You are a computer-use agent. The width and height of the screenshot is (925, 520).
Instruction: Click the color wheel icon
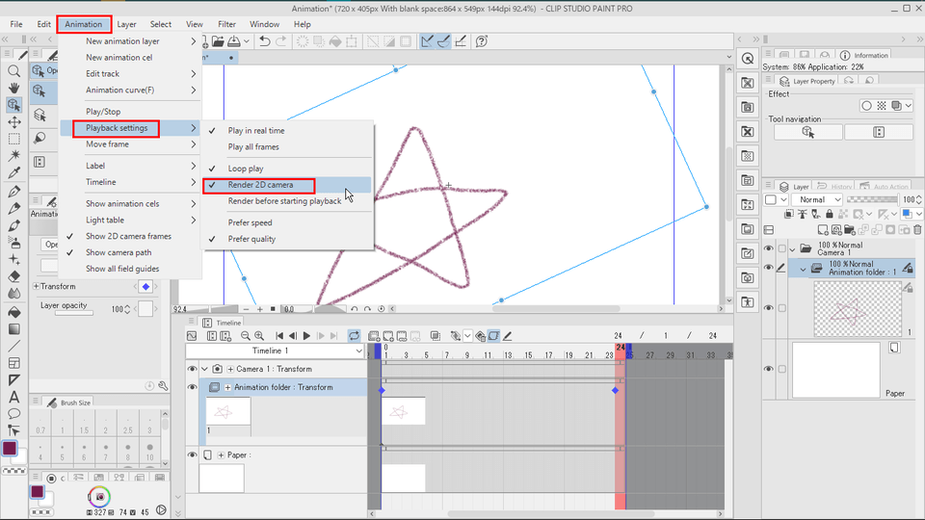(99, 497)
